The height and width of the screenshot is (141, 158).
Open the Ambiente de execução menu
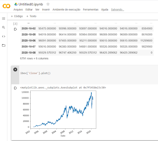tap(66, 10)
